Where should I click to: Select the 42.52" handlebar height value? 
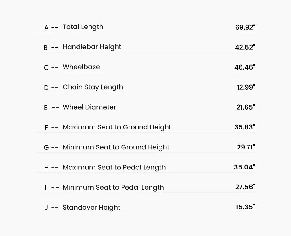pos(245,47)
